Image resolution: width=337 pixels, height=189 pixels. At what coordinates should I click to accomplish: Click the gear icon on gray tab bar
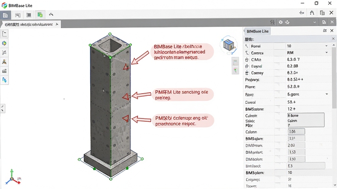(x=281, y=22)
